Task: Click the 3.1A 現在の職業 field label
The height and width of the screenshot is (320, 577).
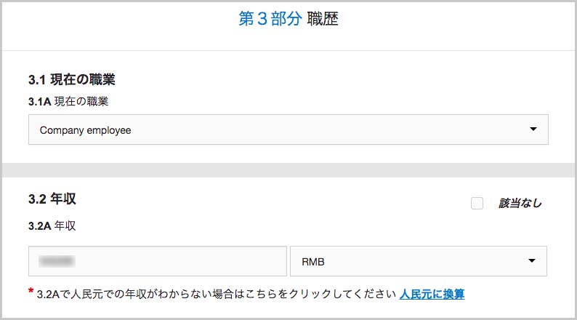Action: pyautogui.click(x=68, y=101)
